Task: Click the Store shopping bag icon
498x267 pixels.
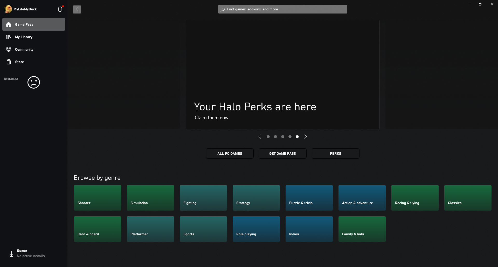Action: pos(9,62)
